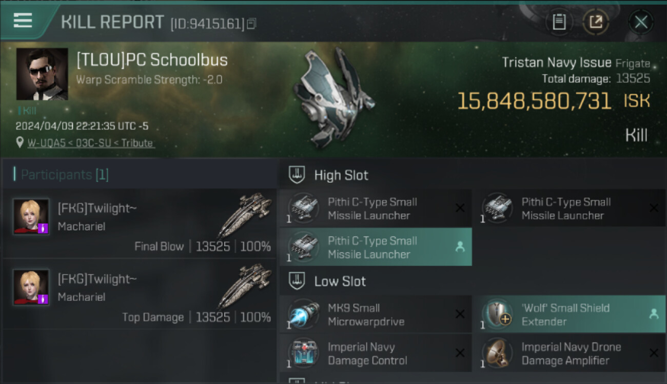Select the Tristan Navy Issue ship image

tap(332, 97)
